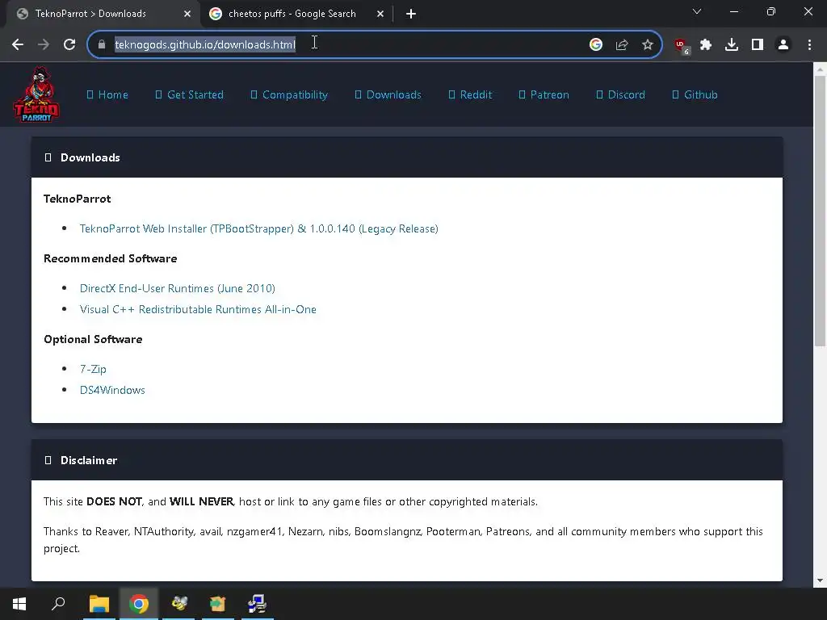This screenshot has height=620, width=827.
Task: Open Windows taskbar search
Action: (58, 604)
